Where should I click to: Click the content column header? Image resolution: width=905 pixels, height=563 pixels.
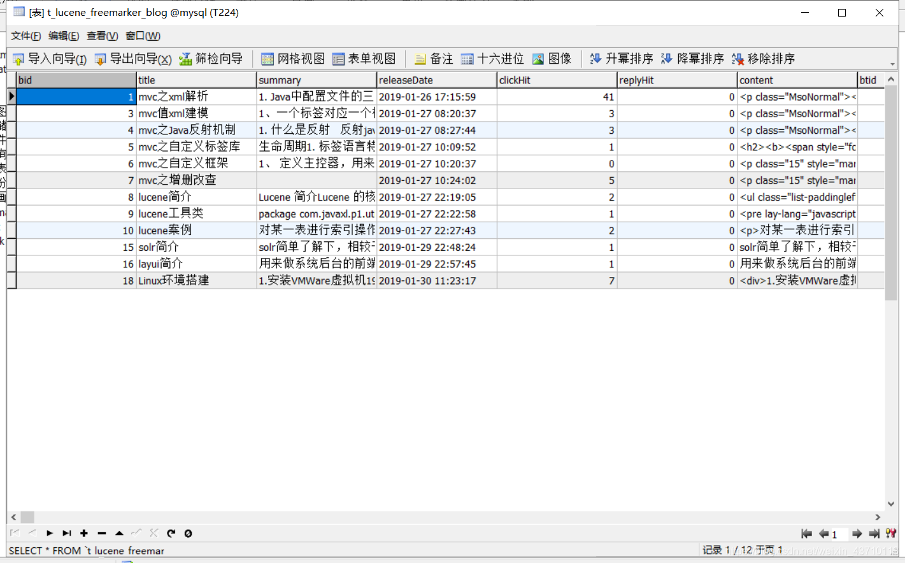(x=797, y=80)
